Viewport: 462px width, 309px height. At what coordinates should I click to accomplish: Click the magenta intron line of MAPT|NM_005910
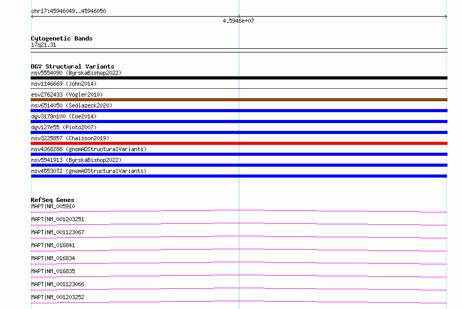[x=239, y=211]
